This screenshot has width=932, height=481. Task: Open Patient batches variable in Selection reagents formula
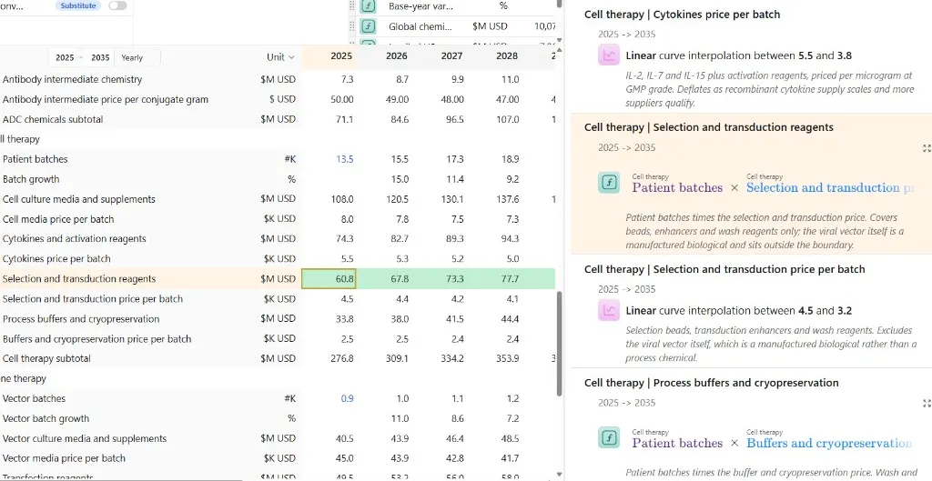pyautogui.click(x=677, y=187)
